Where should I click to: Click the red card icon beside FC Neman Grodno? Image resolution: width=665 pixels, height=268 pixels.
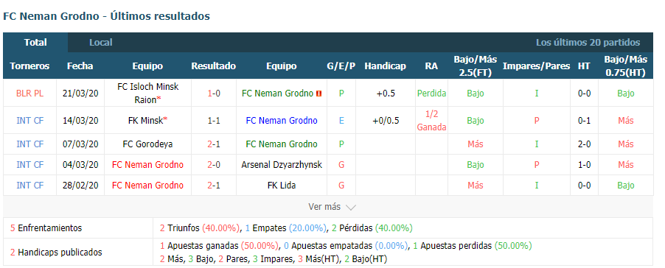319,94
